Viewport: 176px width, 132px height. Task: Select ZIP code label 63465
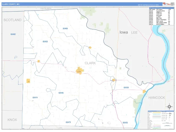click(x=65, y=29)
